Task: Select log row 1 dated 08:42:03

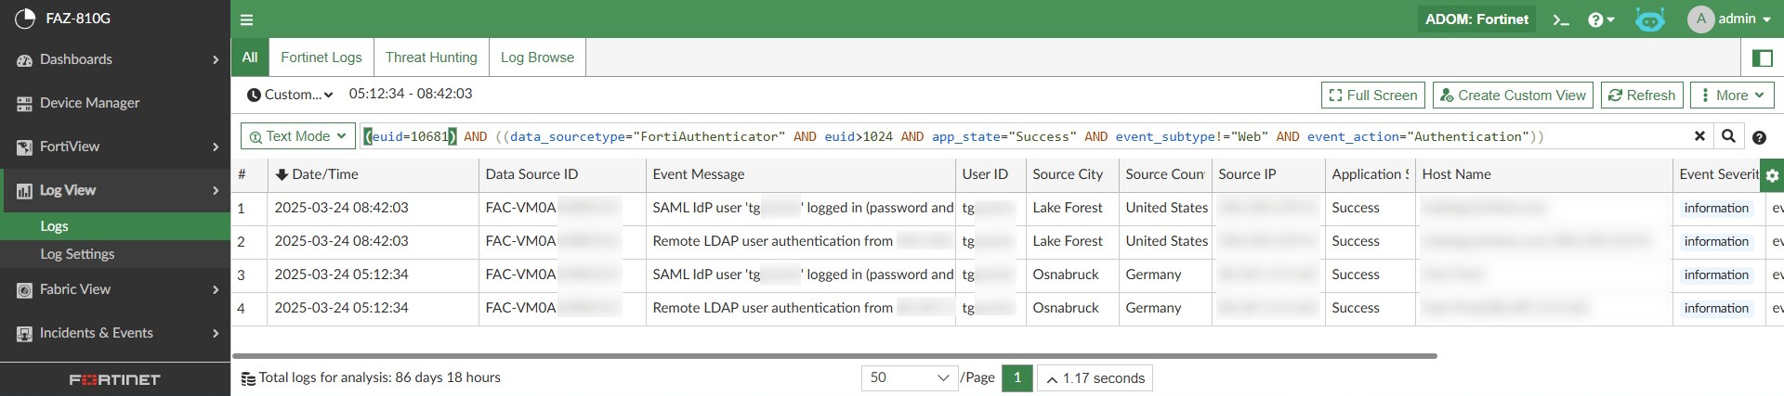Action: tap(1007, 209)
